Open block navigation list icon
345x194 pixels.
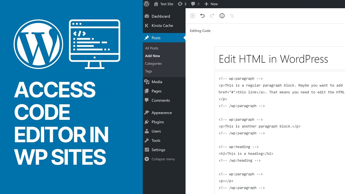tap(232, 16)
